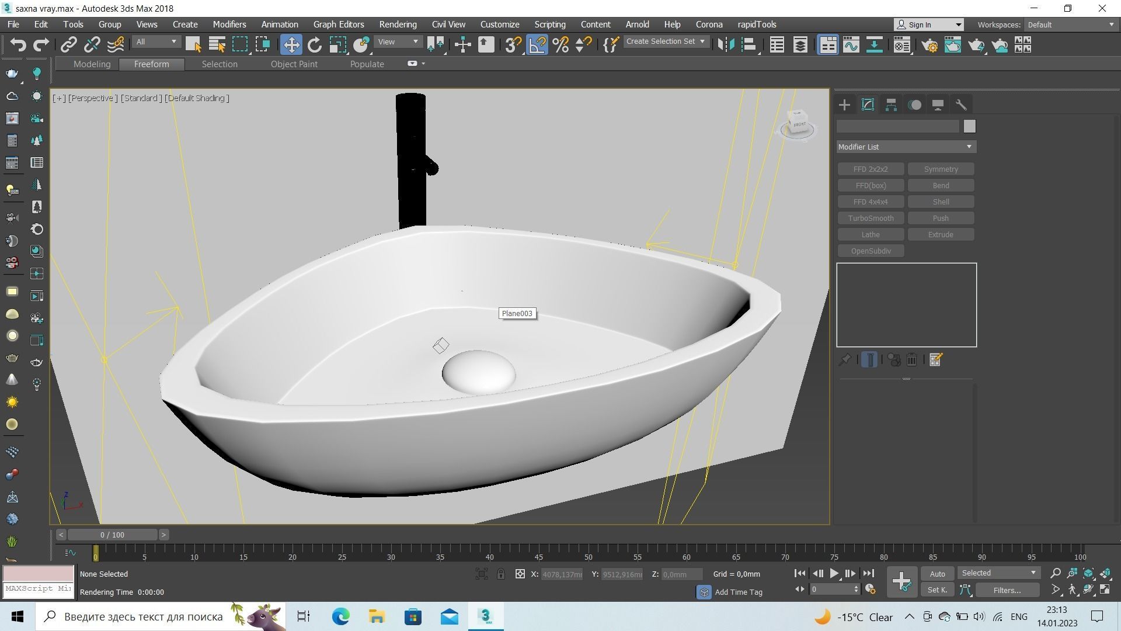The image size is (1121, 631).
Task: Open the Rendering menu
Action: click(398, 25)
